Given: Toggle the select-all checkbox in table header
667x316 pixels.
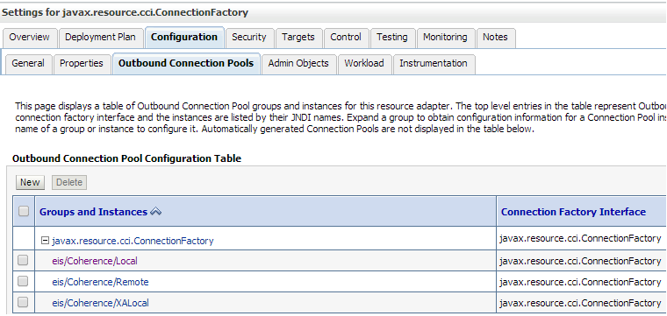Looking at the screenshot, I should pos(24,211).
